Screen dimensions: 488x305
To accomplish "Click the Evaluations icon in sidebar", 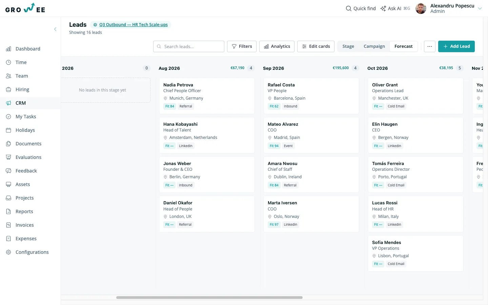I will click(x=8, y=157).
